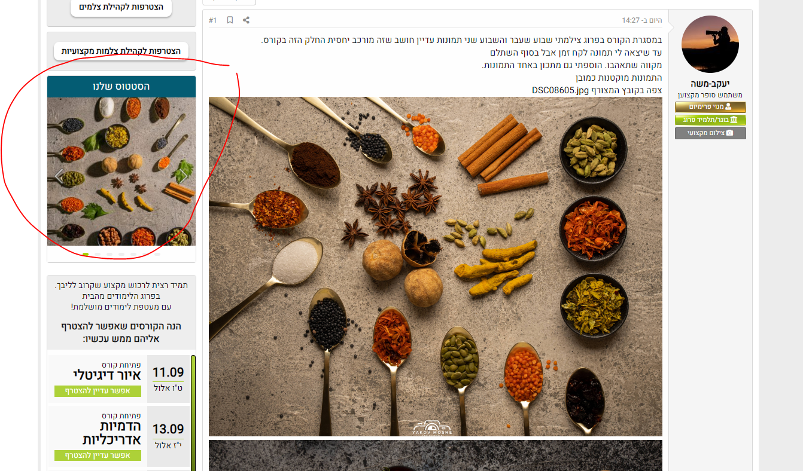View the attached file DSC08605.jpg link
This screenshot has width=803, height=471.
pyautogui.click(x=561, y=90)
